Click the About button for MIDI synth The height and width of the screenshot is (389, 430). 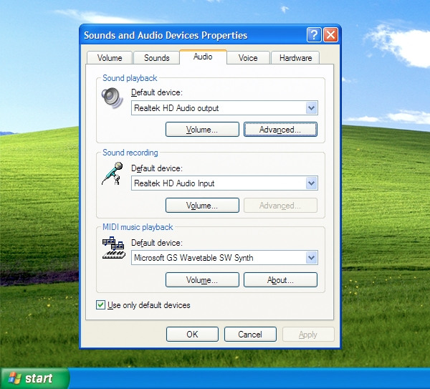pyautogui.click(x=279, y=280)
